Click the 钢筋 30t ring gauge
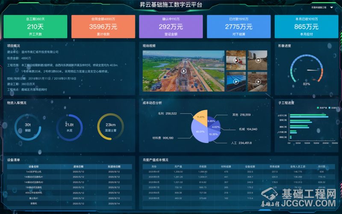Screen dimensions: 342x214 (x=28, y=127)
